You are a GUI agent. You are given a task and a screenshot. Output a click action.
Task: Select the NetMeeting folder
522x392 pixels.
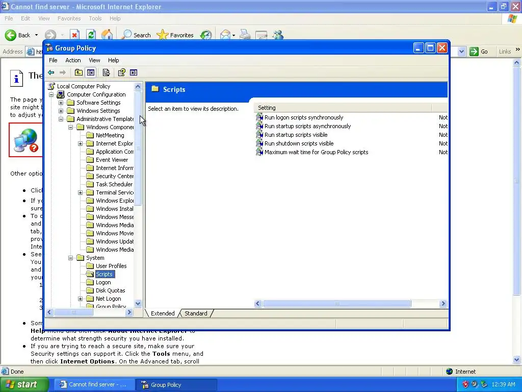[x=110, y=135]
